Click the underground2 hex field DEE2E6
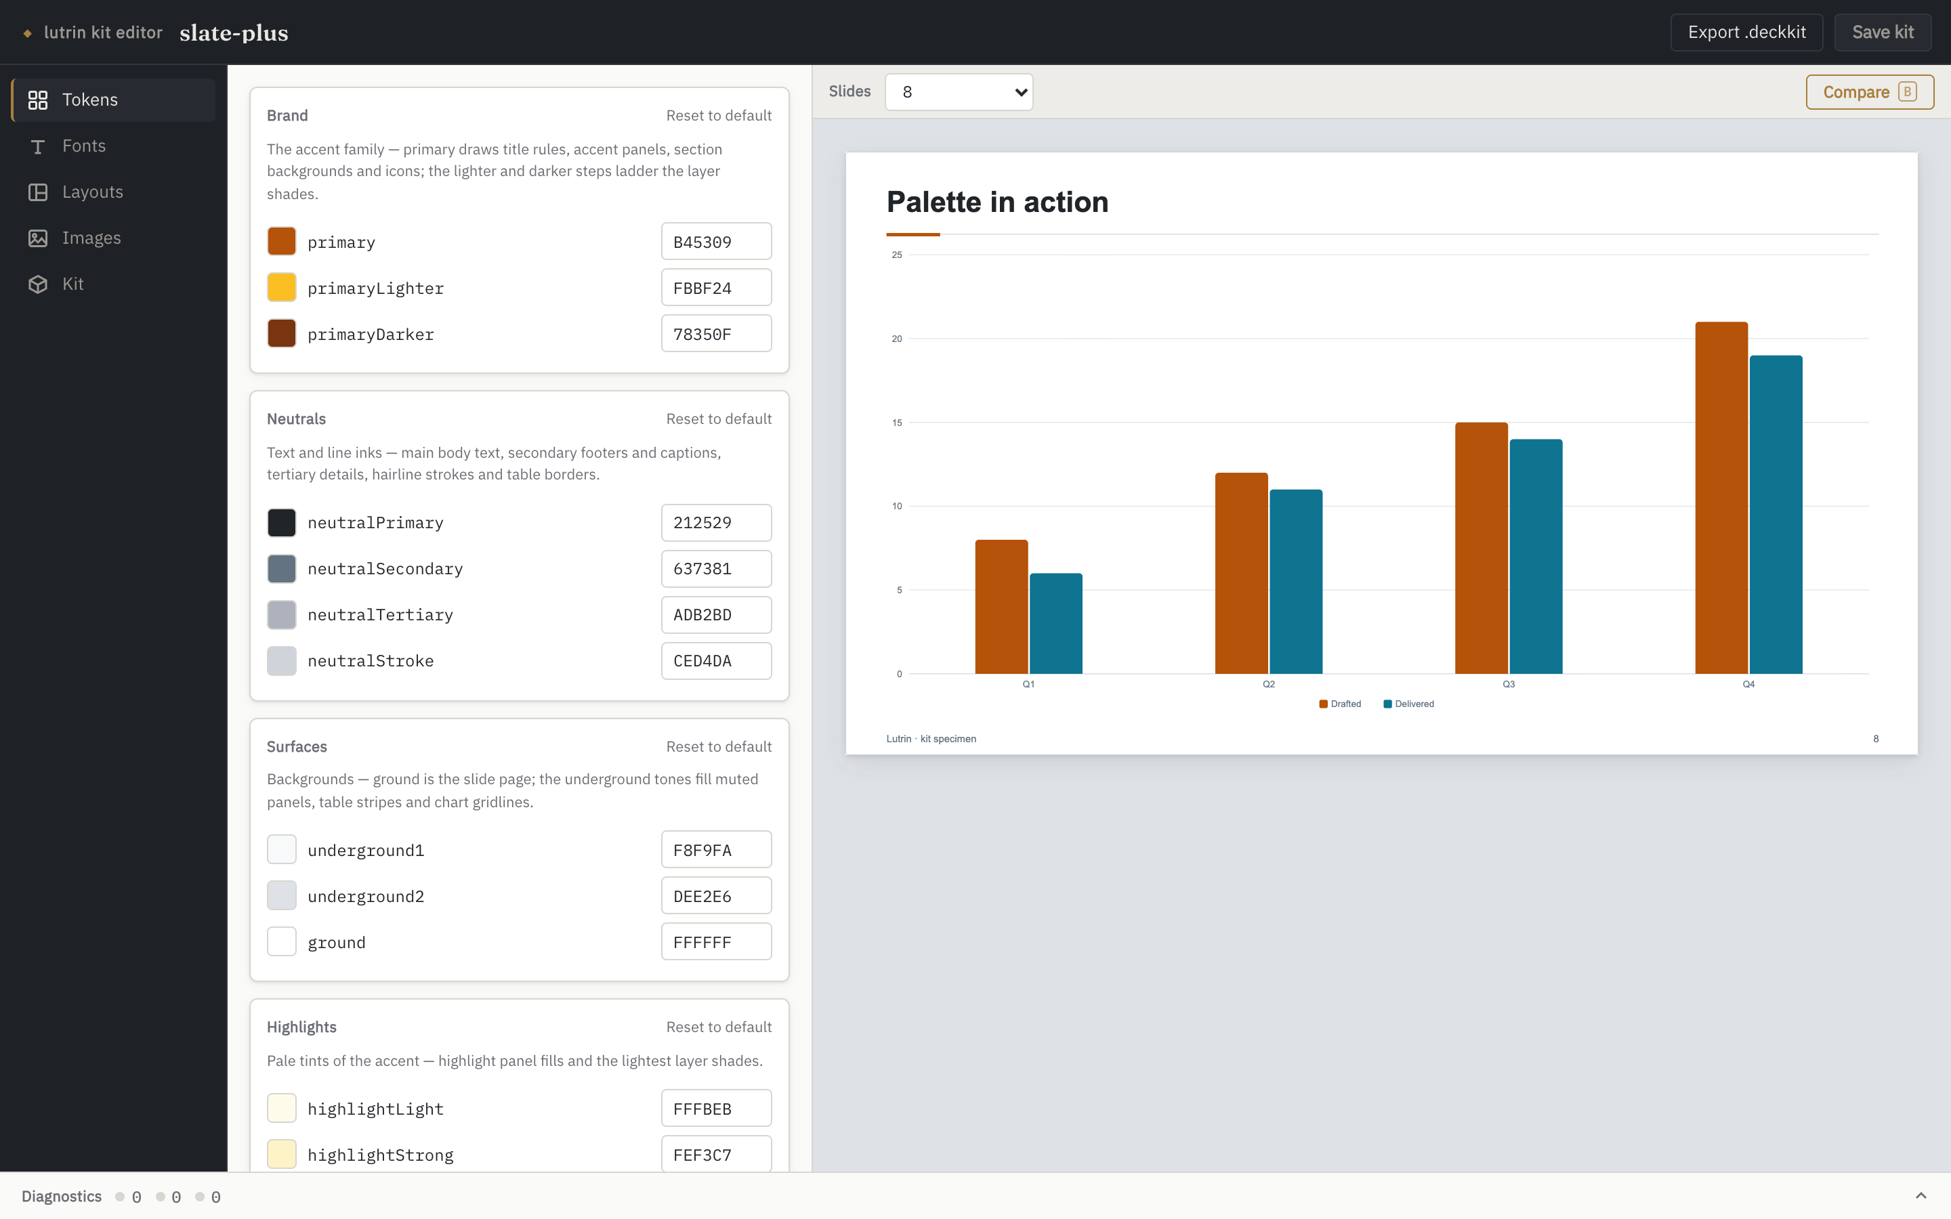 pos(716,896)
